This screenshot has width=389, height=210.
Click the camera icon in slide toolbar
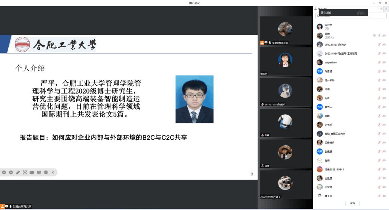32,172
